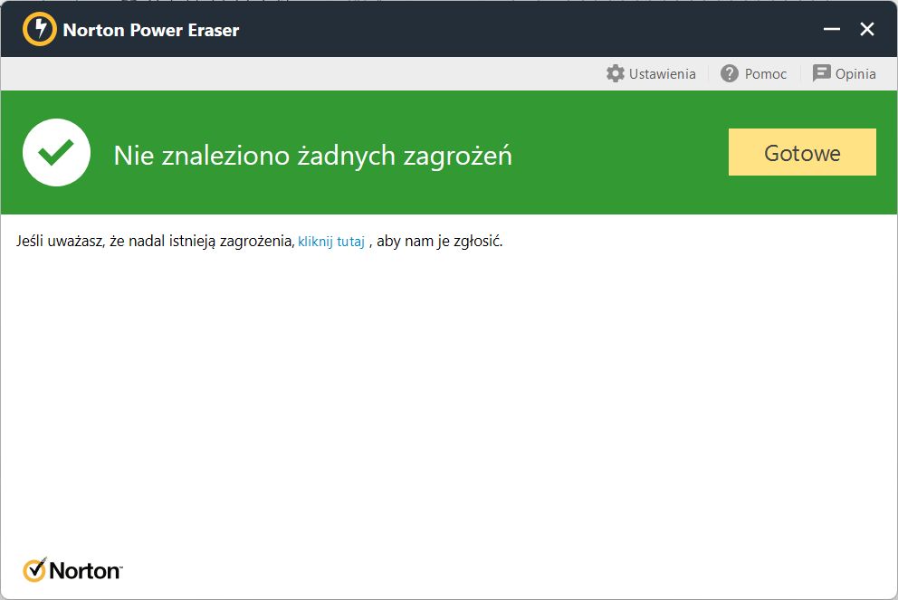
Task: Click the Gotowe button
Action: (802, 152)
